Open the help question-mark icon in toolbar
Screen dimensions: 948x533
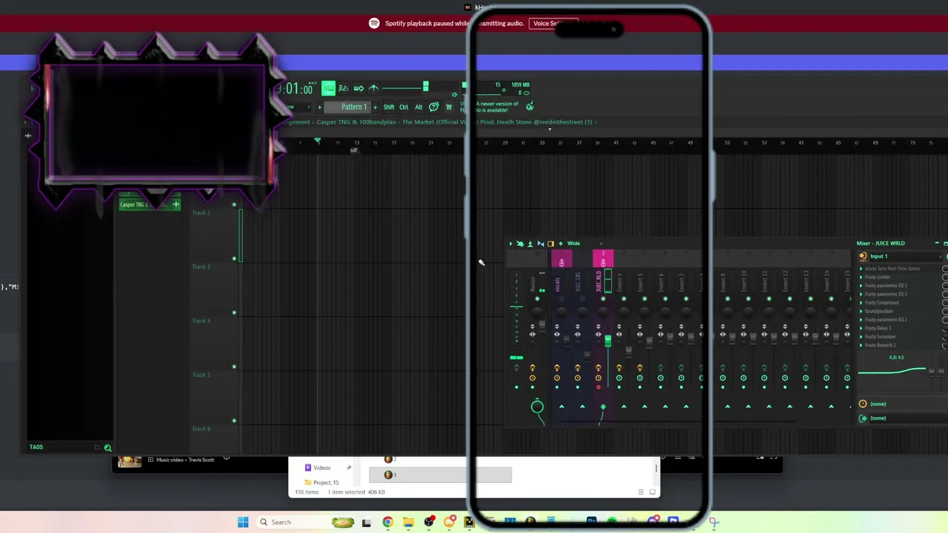(x=434, y=107)
